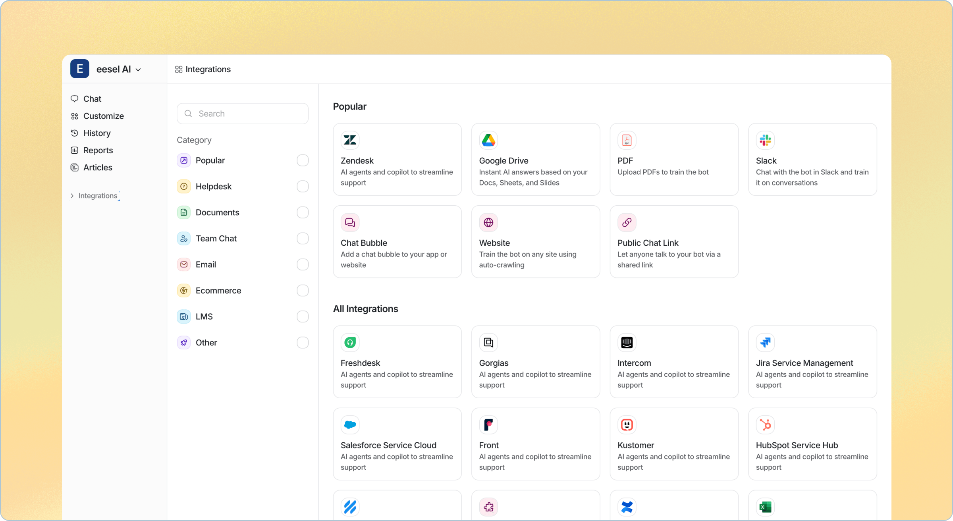This screenshot has height=521, width=953.
Task: Click the Public Chat Link chain icon
Action: click(627, 222)
